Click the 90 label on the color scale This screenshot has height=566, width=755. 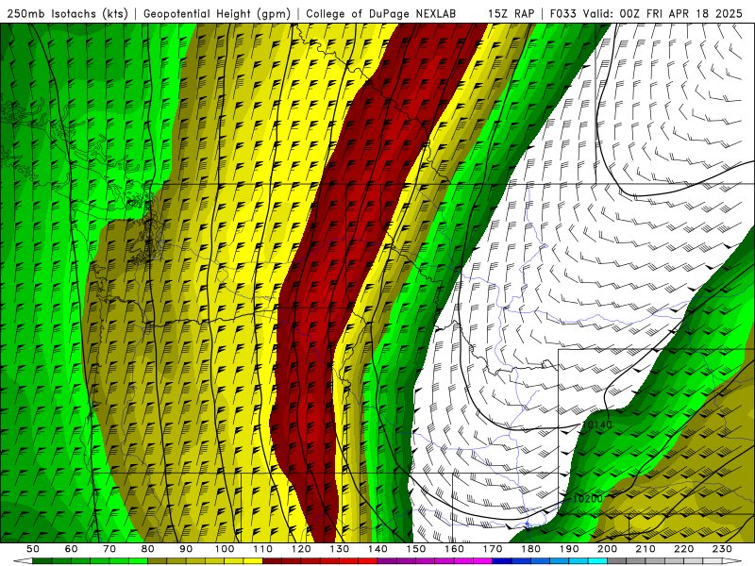point(186,549)
